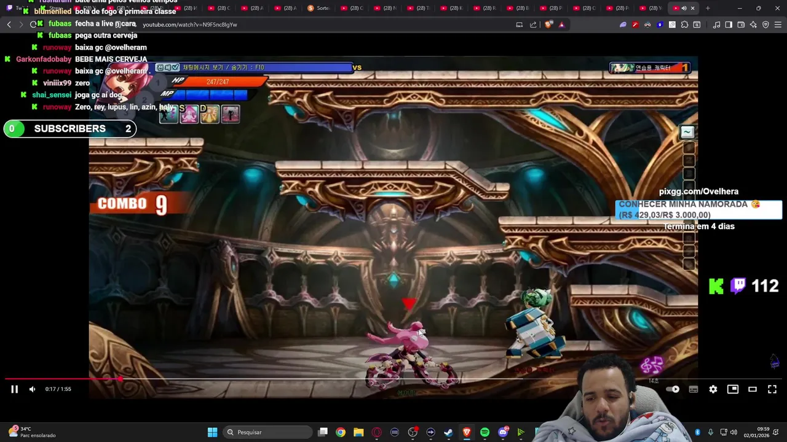Viewport: 787px width, 442px height.
Task: Mute audio on the active tab
Action: (x=684, y=8)
